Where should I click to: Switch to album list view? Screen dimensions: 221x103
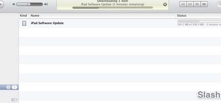[x=190, y=4]
